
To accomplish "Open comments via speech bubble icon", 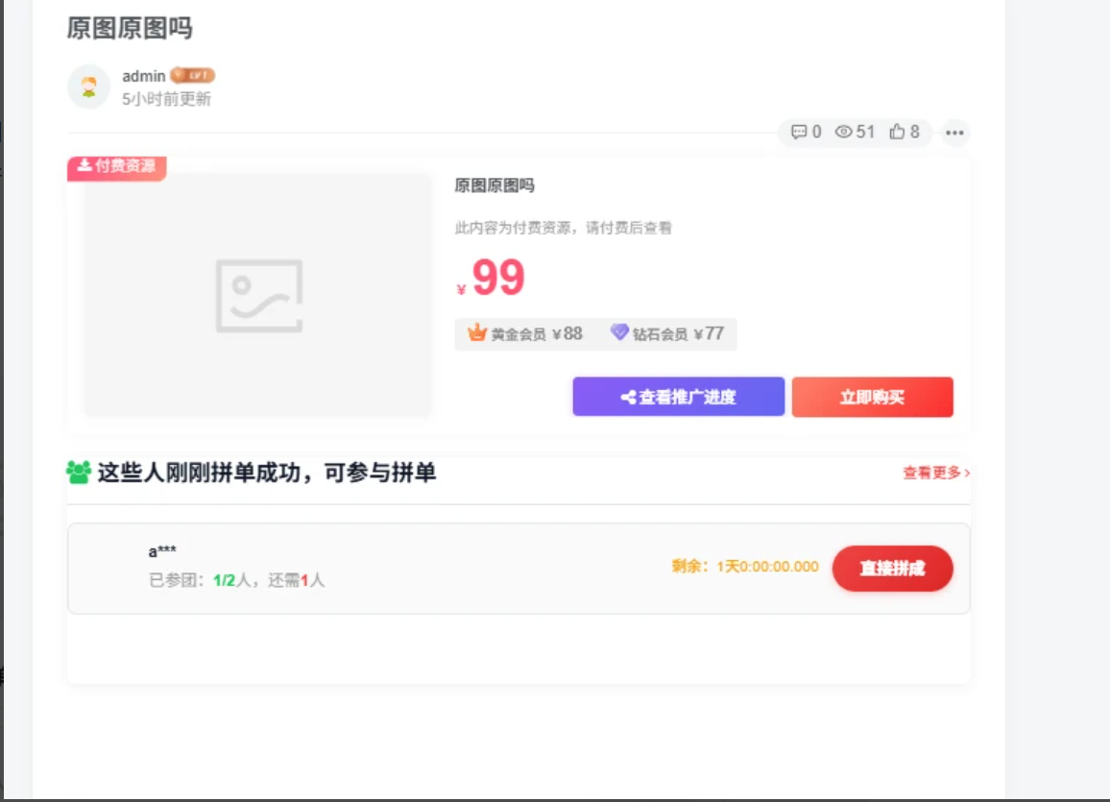I will [798, 132].
